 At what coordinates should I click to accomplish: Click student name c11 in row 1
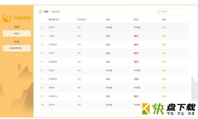coord(79,27)
